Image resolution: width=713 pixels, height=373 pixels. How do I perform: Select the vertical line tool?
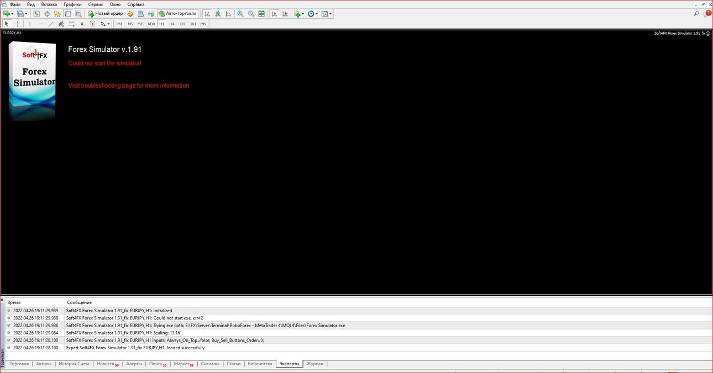tap(30, 24)
